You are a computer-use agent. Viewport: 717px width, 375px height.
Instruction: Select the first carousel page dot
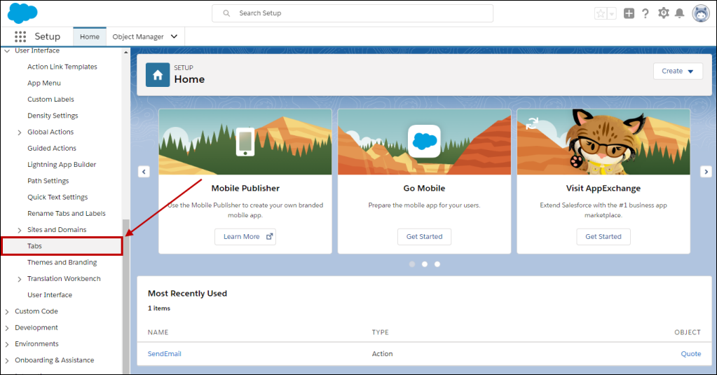click(412, 264)
